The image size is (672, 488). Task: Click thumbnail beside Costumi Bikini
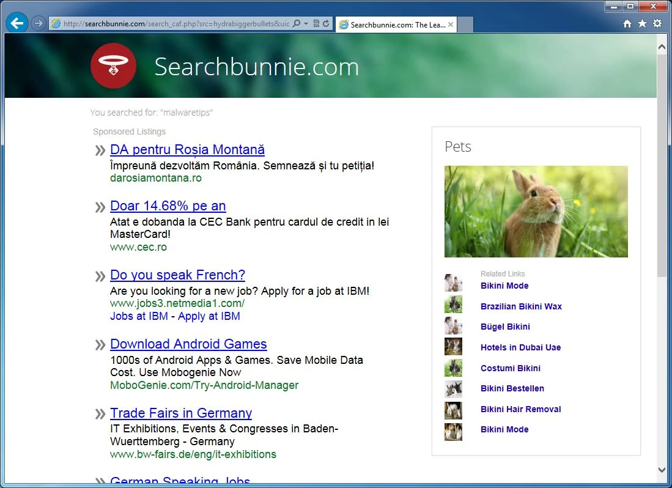pos(454,368)
